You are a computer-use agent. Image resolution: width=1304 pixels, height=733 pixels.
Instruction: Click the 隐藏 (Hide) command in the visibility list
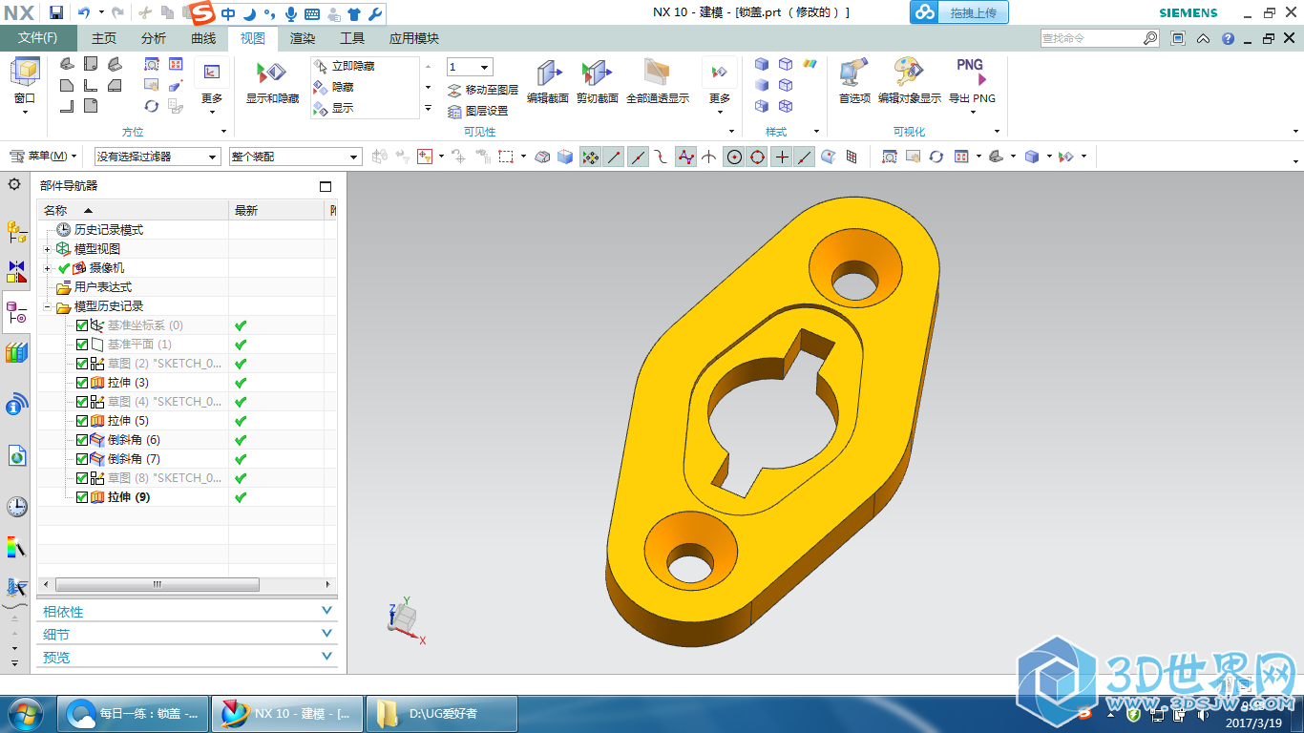tap(333, 87)
